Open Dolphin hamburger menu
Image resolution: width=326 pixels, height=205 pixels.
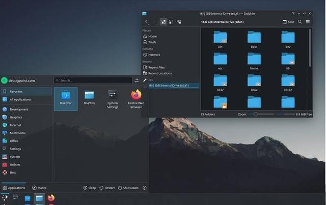(308, 22)
